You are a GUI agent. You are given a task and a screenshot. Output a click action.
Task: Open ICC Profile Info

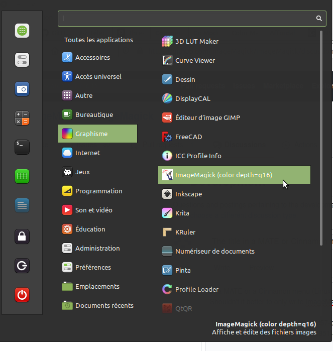[x=234, y=156]
